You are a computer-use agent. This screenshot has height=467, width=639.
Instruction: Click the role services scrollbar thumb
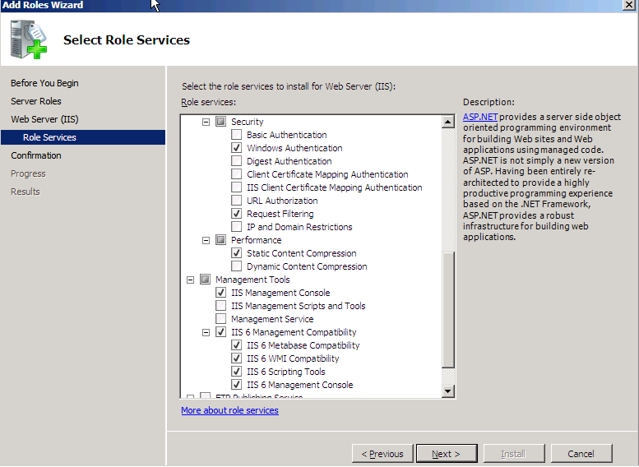coord(448,310)
